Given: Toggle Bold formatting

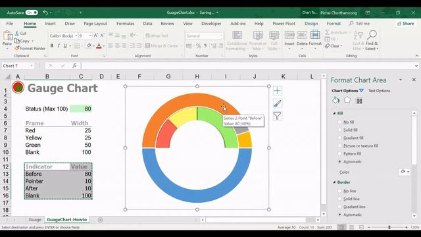Looking at the screenshot, I should [x=52, y=46].
